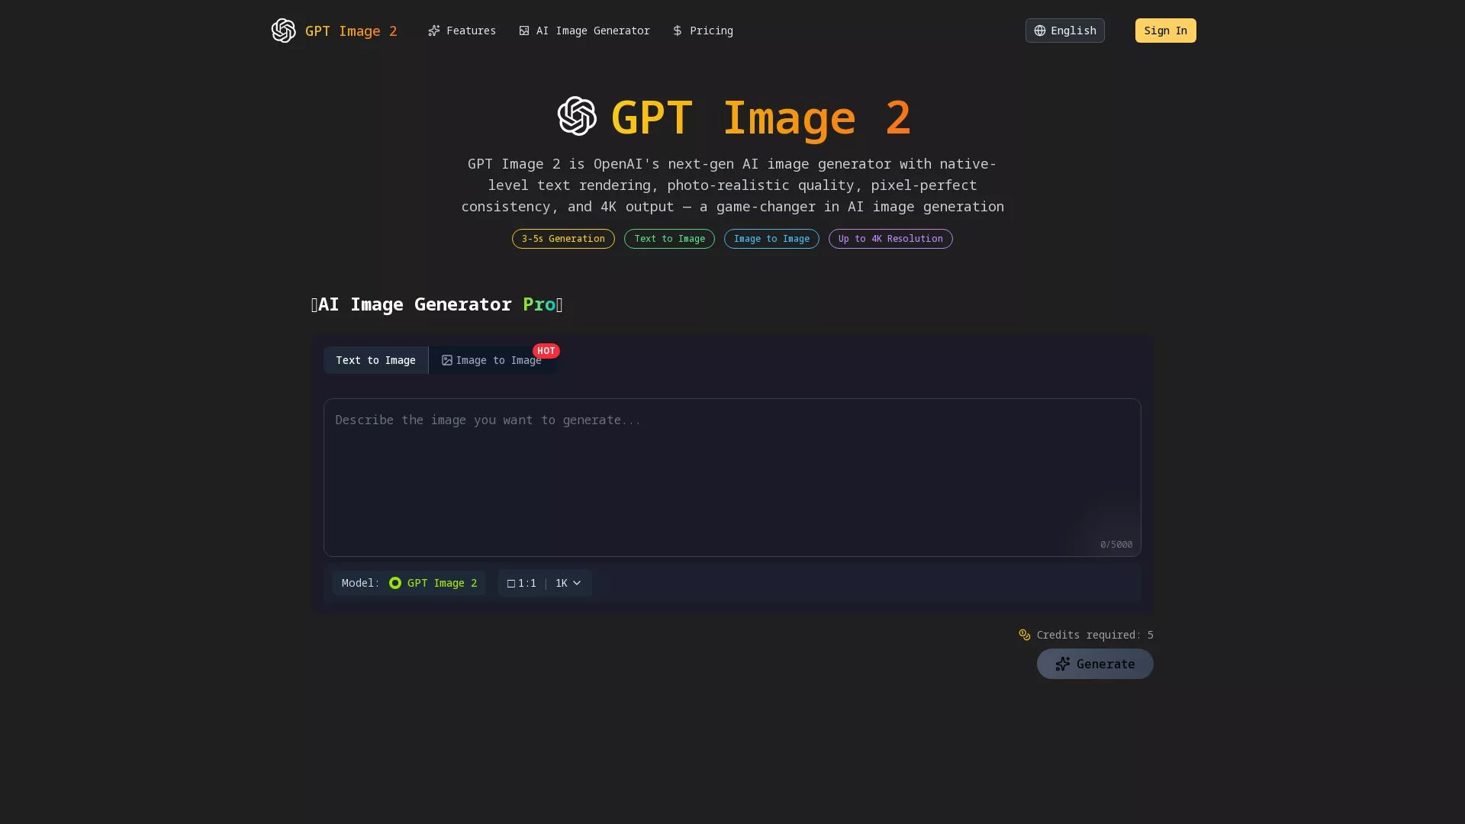Click the image frame icon beside AI Image Generator

(x=524, y=31)
